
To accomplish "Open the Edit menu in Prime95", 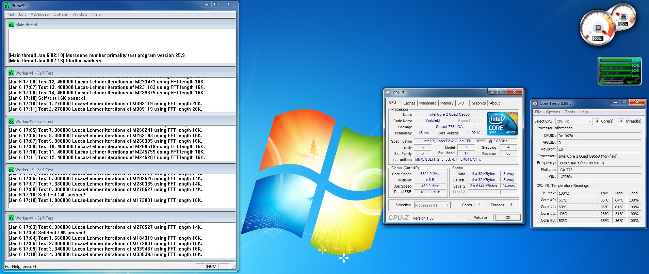I will click(22, 14).
